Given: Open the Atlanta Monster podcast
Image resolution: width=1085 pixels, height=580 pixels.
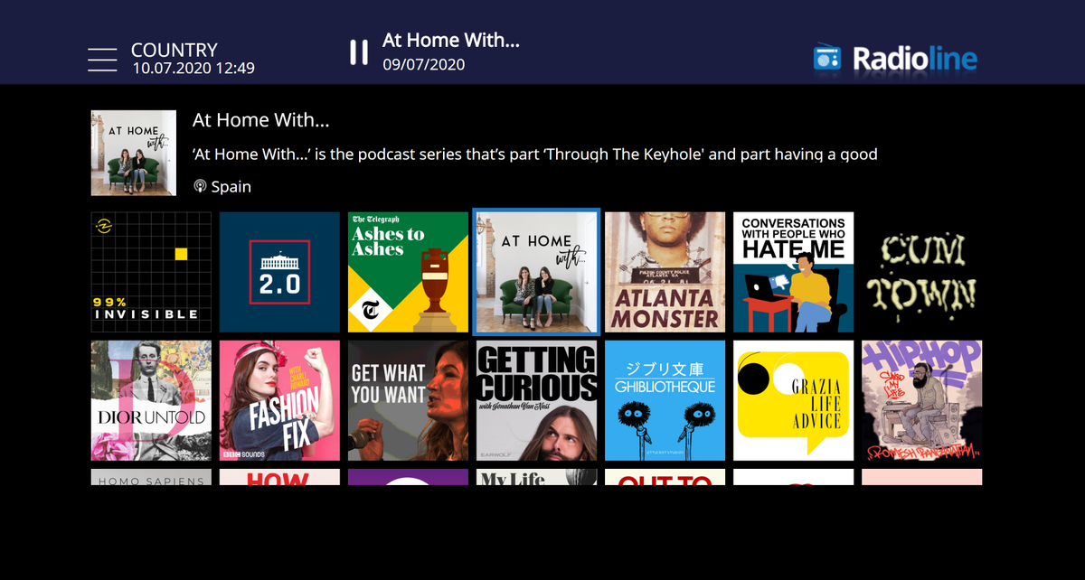Looking at the screenshot, I should [665, 272].
